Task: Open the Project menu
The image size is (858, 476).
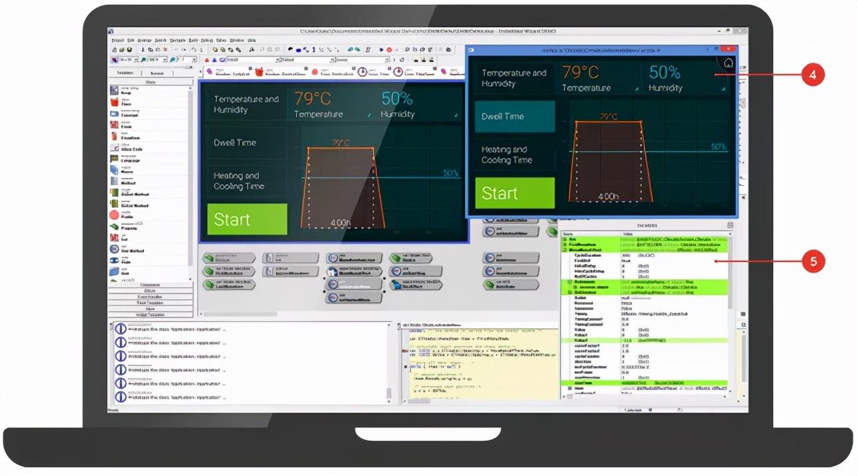Action: (118, 40)
